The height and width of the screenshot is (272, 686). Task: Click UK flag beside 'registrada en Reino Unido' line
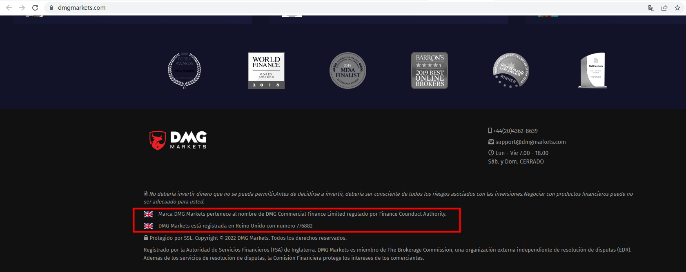(148, 226)
